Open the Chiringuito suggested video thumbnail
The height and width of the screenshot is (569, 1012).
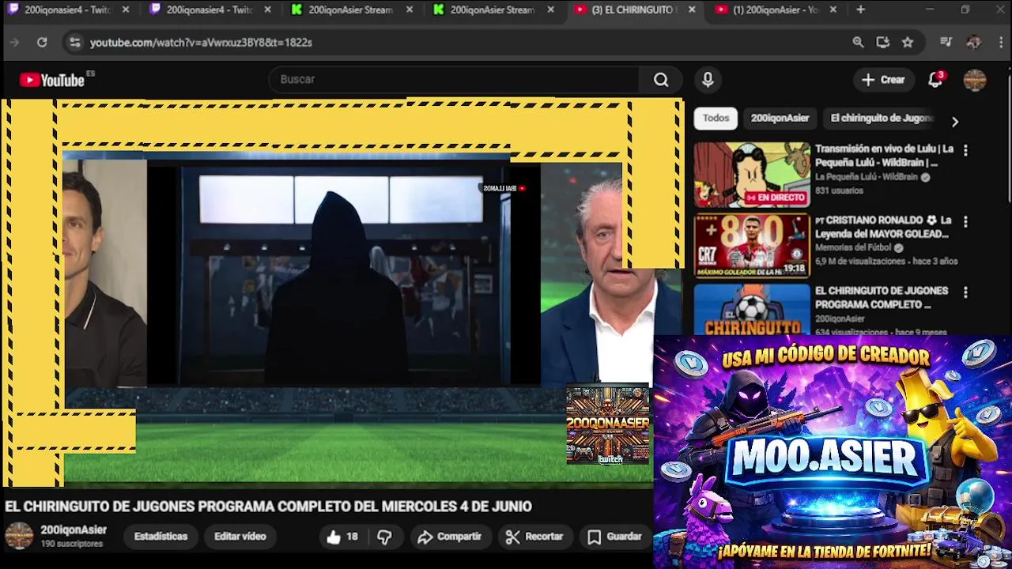point(752,310)
